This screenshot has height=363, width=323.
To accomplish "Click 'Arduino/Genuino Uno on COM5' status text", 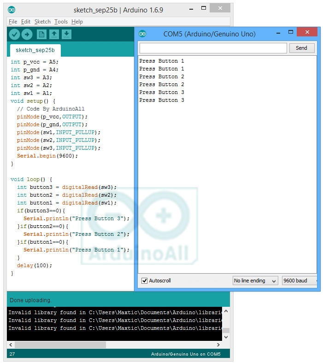I will (186, 354).
